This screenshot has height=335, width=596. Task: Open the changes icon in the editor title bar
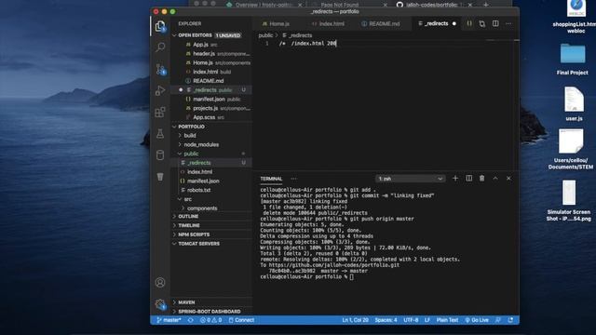[x=482, y=23]
